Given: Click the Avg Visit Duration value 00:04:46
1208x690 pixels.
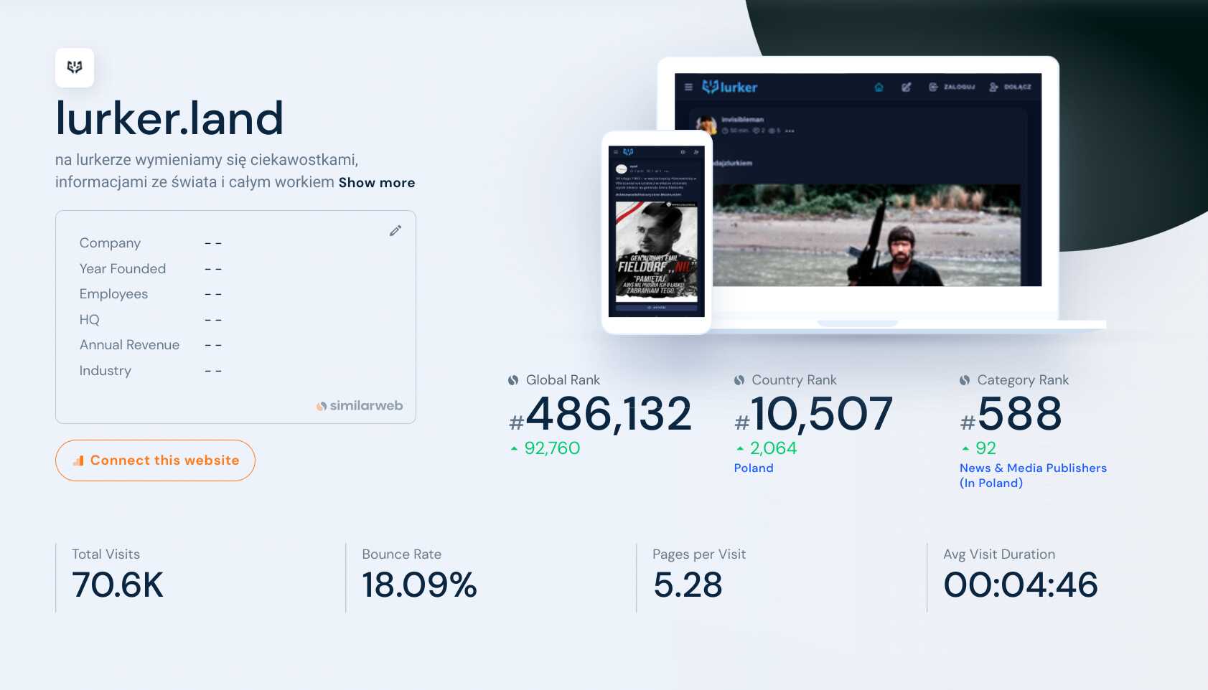Looking at the screenshot, I should pos(1021,585).
